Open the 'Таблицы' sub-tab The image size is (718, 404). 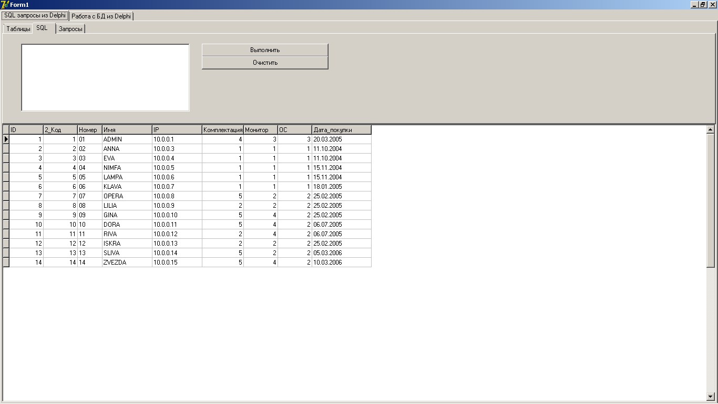pyautogui.click(x=18, y=29)
